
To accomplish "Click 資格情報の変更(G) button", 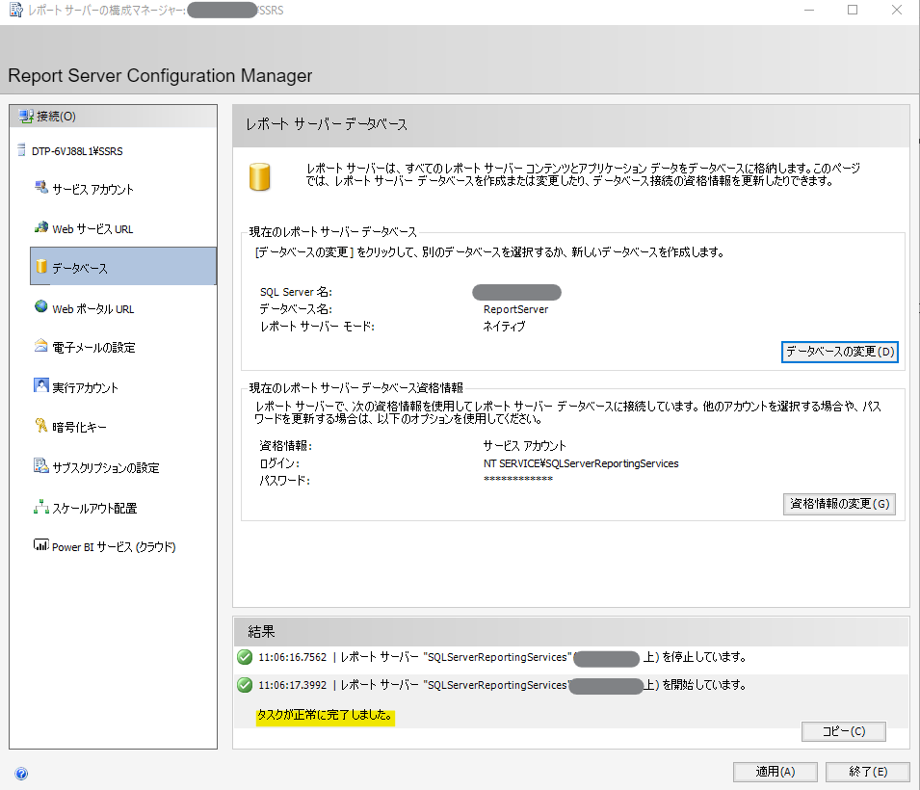I will click(839, 504).
